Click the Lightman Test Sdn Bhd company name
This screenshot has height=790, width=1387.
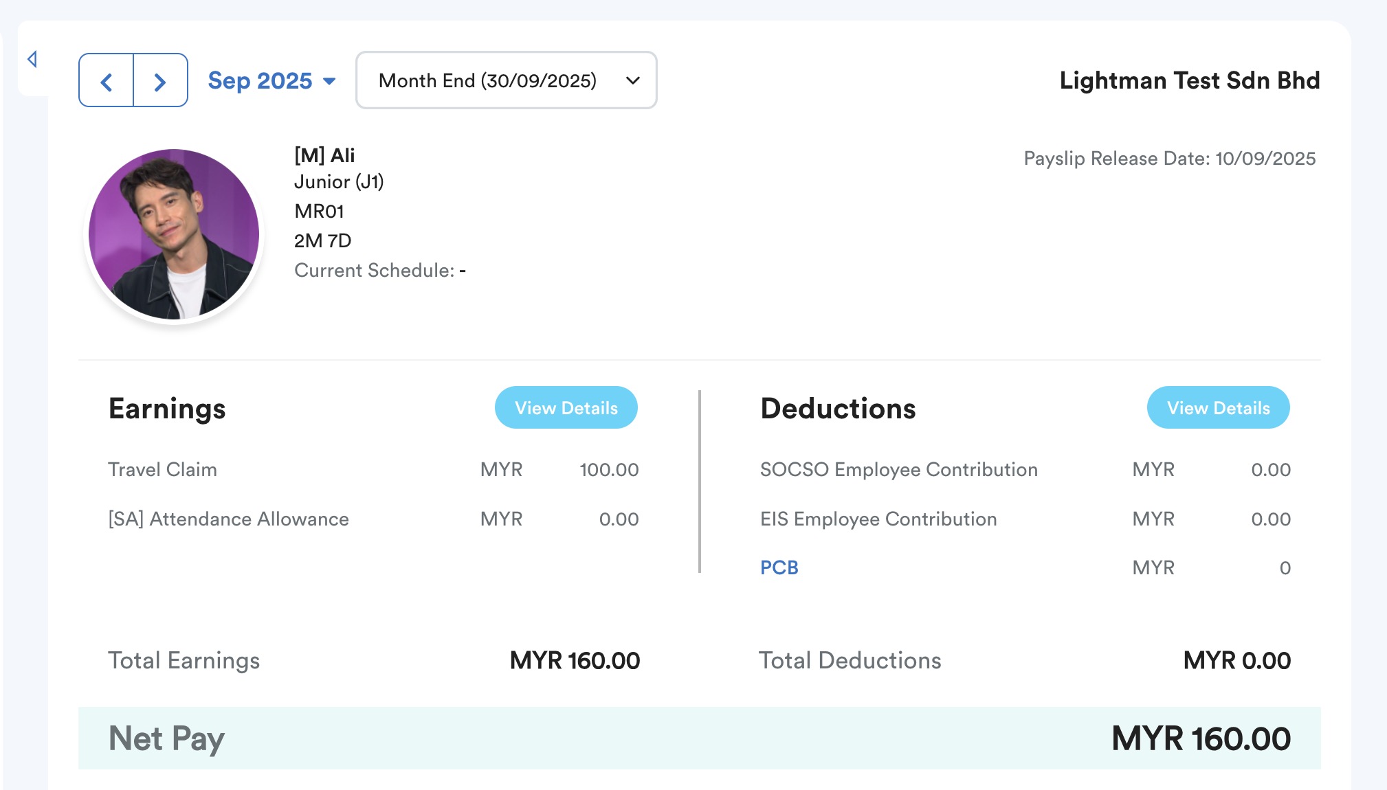(x=1189, y=80)
